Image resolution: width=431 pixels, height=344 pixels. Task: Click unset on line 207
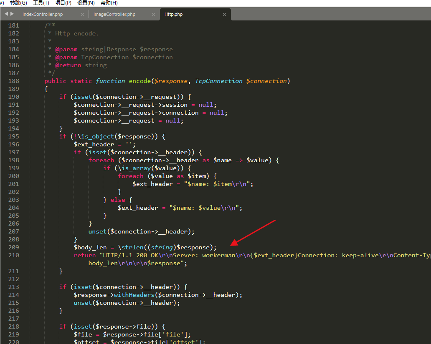point(97,231)
